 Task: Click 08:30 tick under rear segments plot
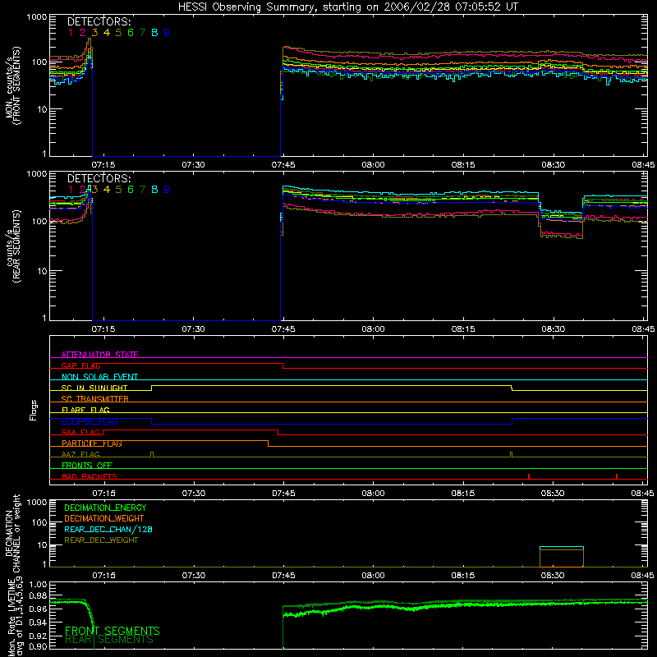pyautogui.click(x=553, y=329)
